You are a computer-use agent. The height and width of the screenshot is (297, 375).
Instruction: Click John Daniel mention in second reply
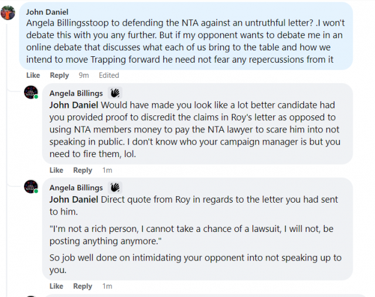tap(74, 199)
